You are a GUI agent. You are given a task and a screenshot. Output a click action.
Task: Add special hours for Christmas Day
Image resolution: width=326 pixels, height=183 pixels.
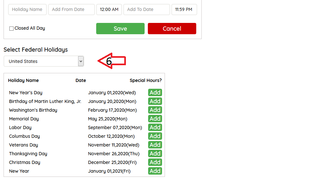point(155,162)
